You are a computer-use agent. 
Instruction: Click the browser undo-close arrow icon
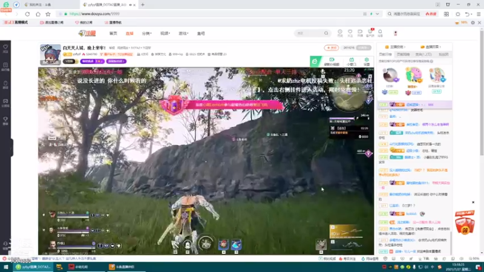pyautogui.click(x=467, y=14)
